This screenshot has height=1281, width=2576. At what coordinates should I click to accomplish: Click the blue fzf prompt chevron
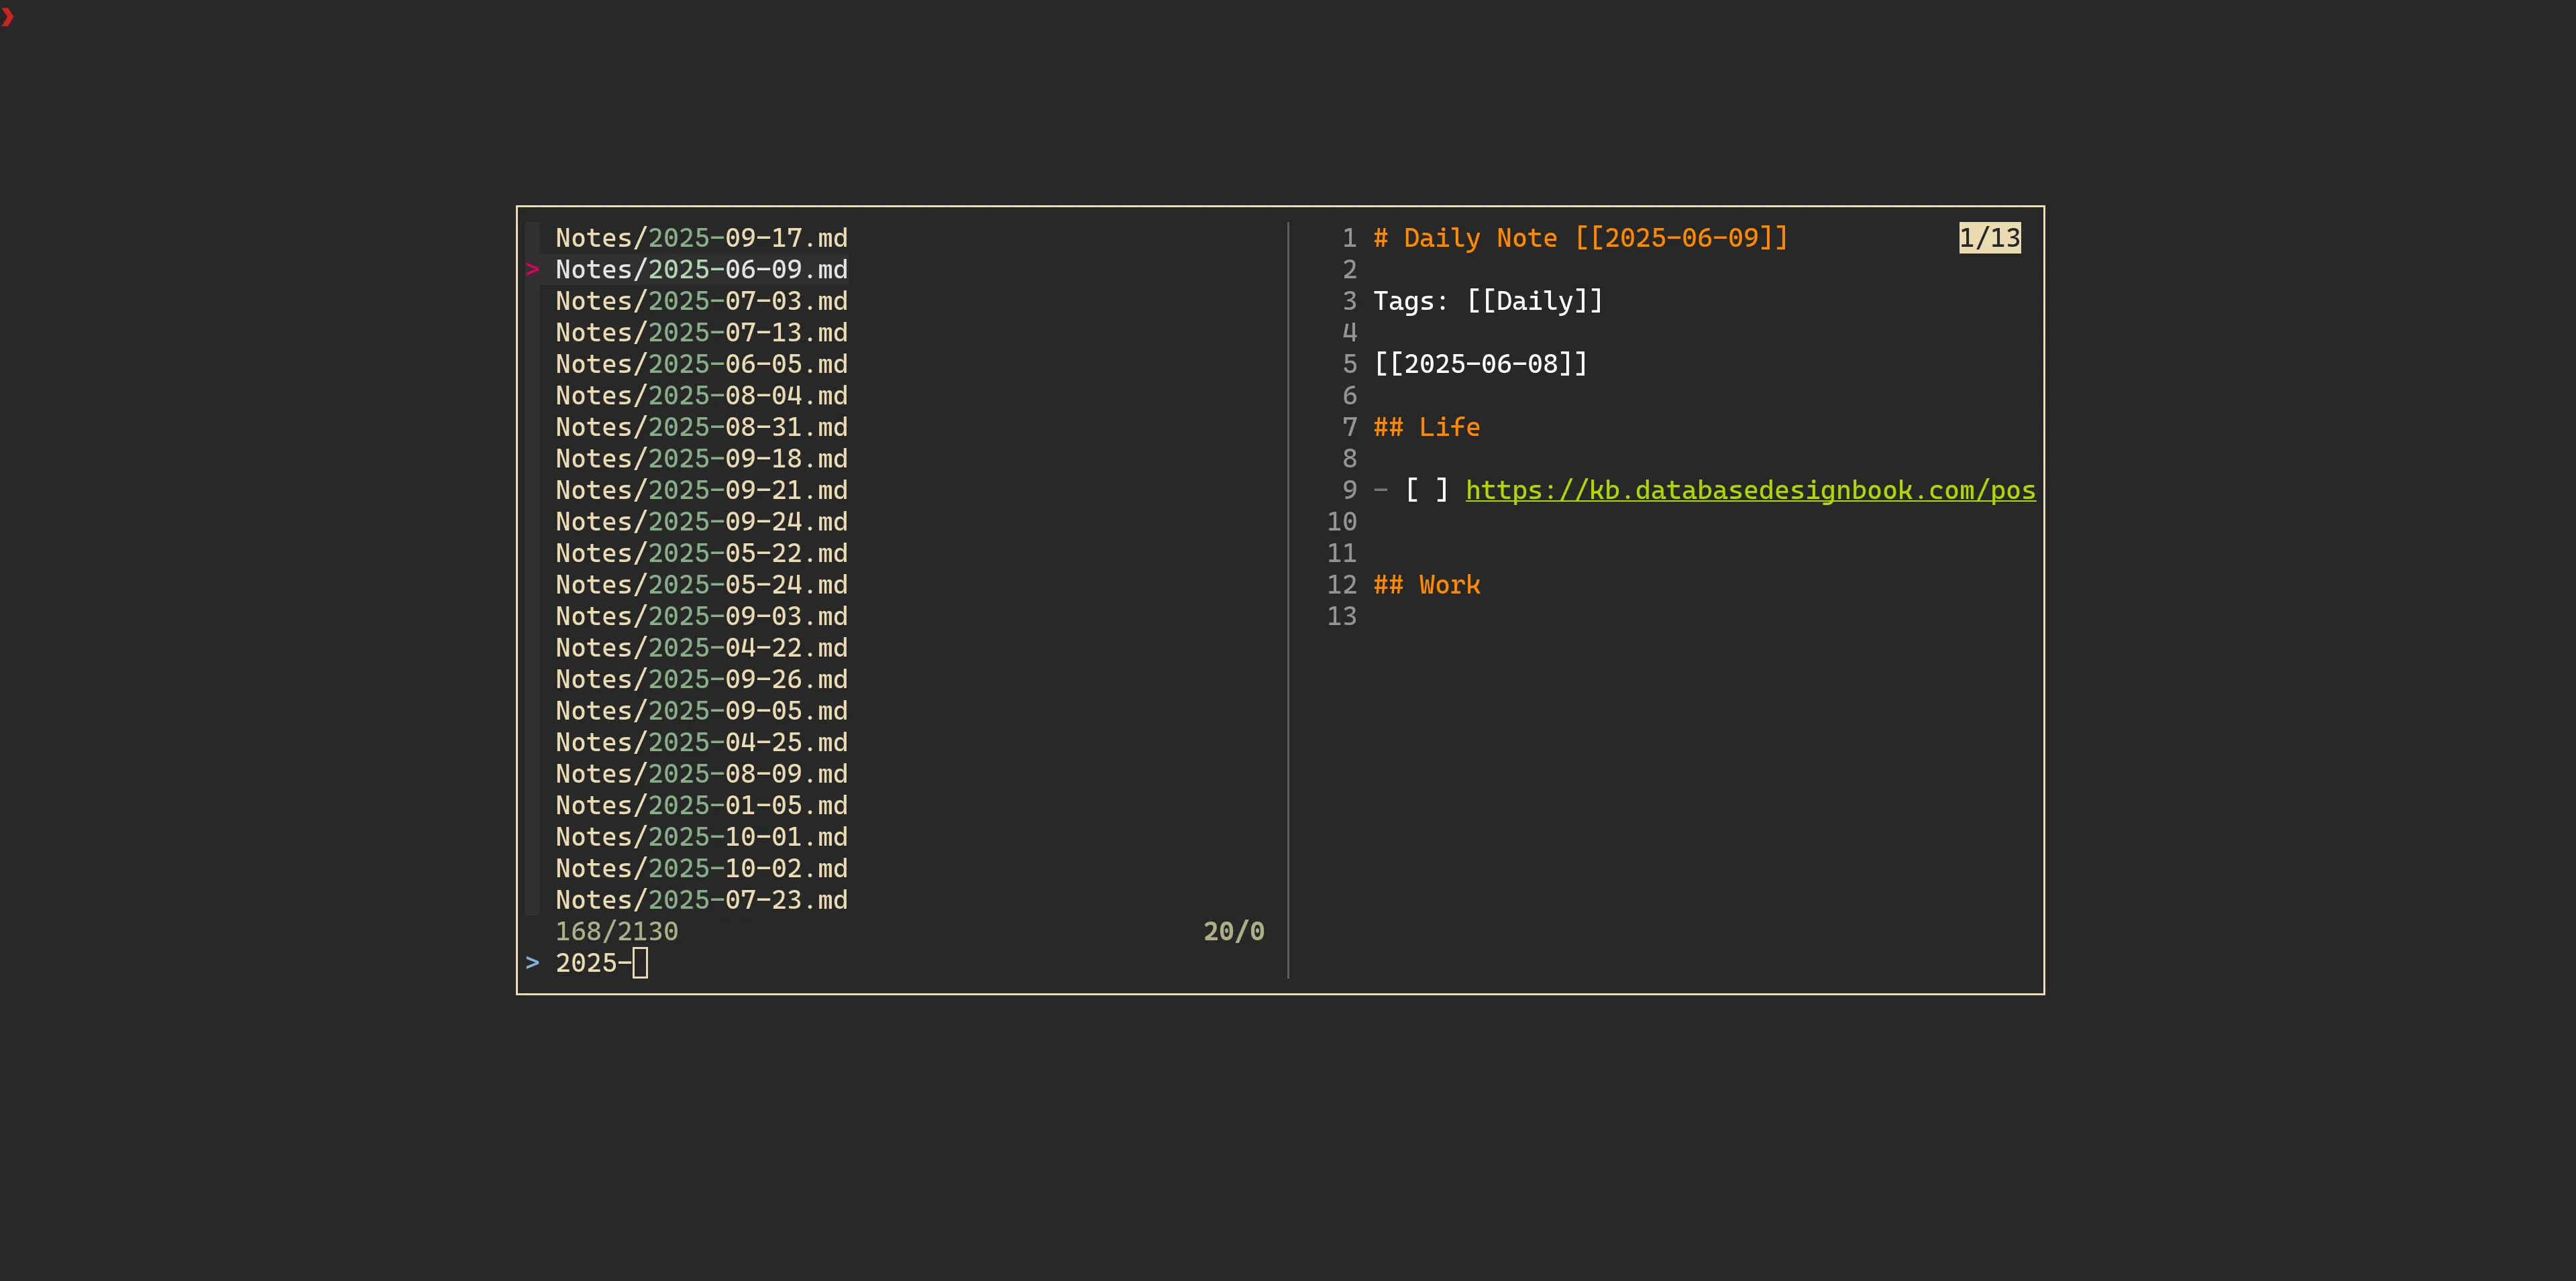(x=532, y=963)
